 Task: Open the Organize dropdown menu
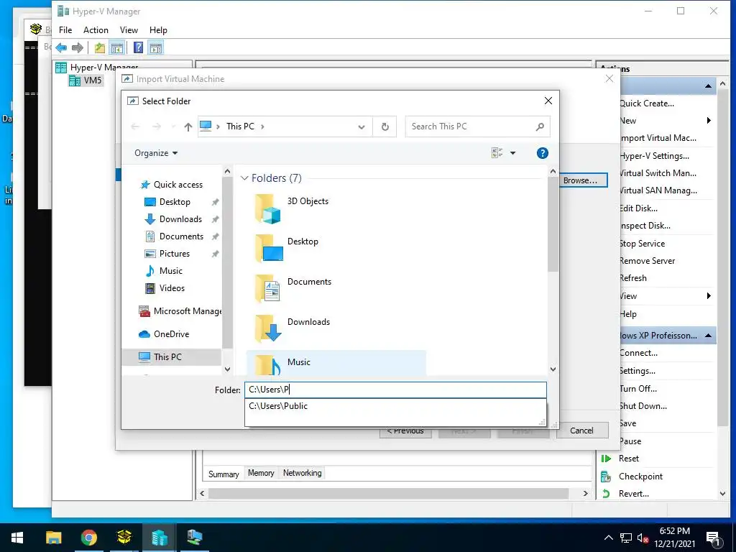[156, 153]
